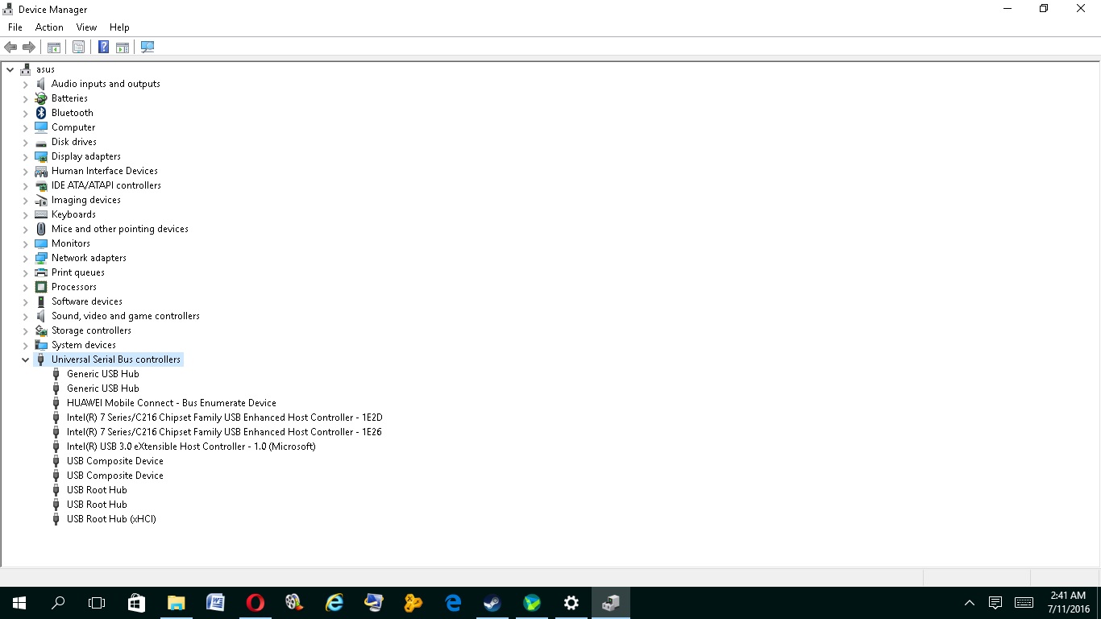Collapse the Universal Serial Bus controllers node
This screenshot has width=1101, height=619.
tap(25, 360)
